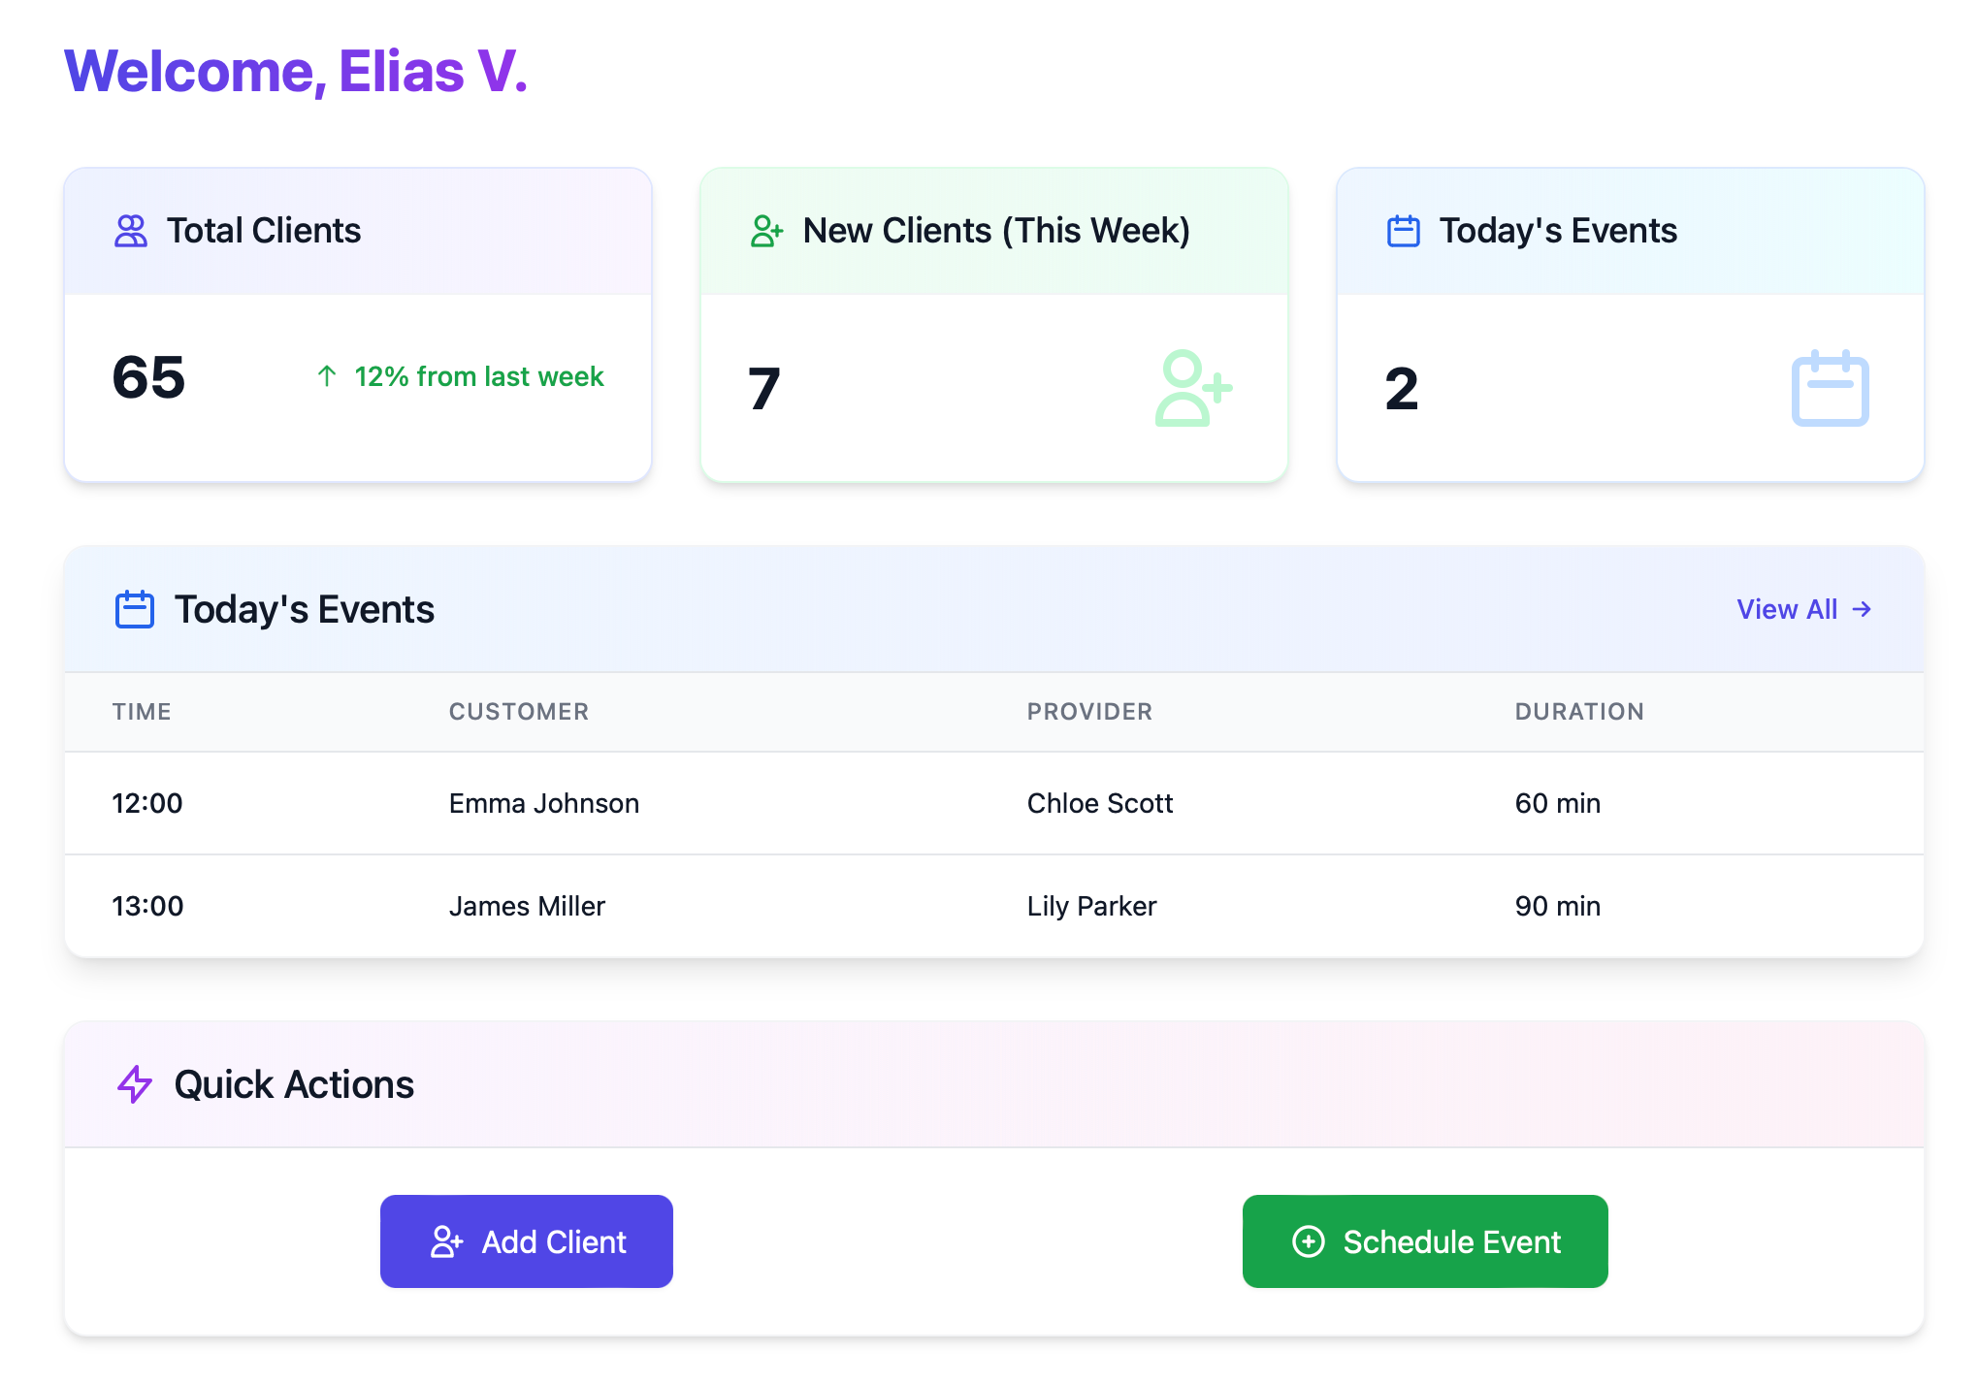The width and height of the screenshot is (1978, 1384).
Task: Click the green person-plus icon on New Clients card
Action: pyautogui.click(x=766, y=231)
